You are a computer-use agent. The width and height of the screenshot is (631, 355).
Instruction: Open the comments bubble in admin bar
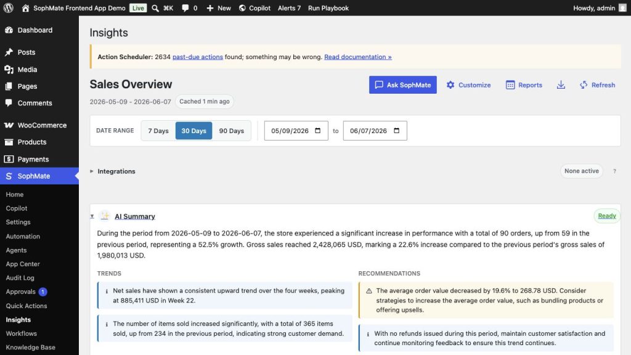(185, 8)
